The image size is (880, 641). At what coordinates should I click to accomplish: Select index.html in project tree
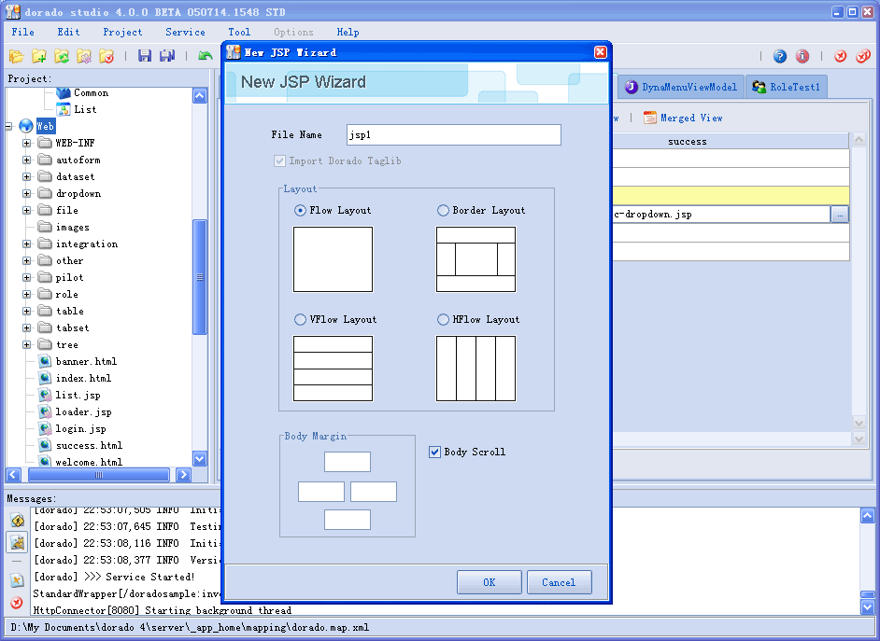(84, 378)
